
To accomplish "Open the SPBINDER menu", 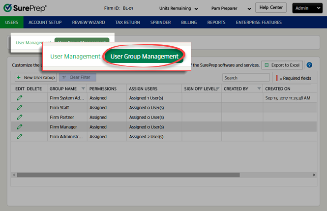I will (x=161, y=22).
